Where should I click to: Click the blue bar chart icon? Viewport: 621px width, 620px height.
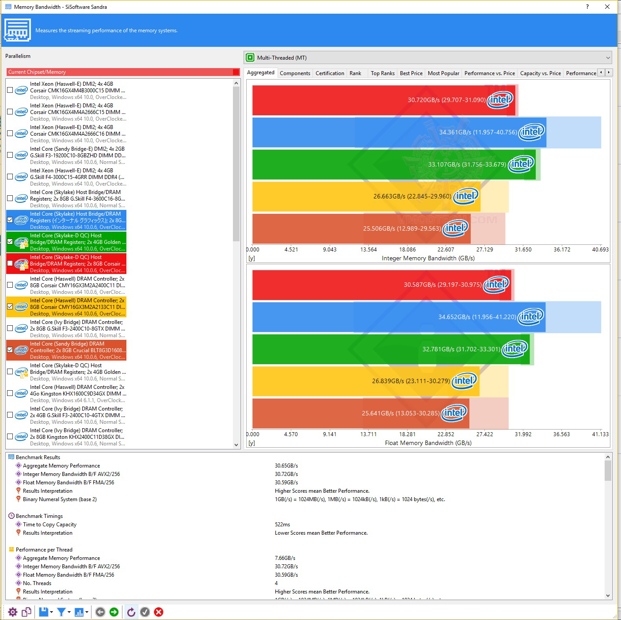(79, 612)
